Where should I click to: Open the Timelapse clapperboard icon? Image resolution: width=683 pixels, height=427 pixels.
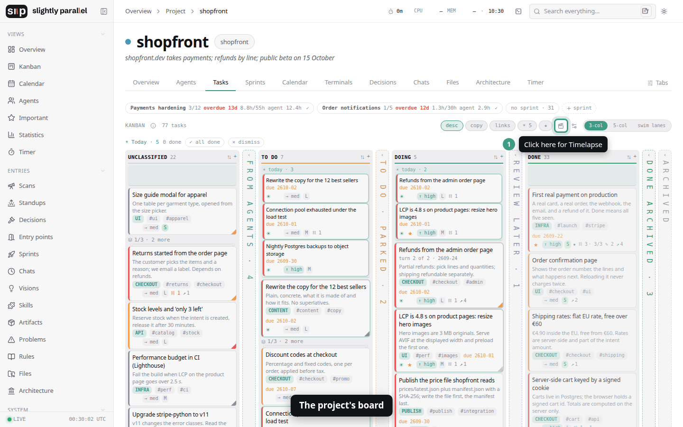(561, 126)
